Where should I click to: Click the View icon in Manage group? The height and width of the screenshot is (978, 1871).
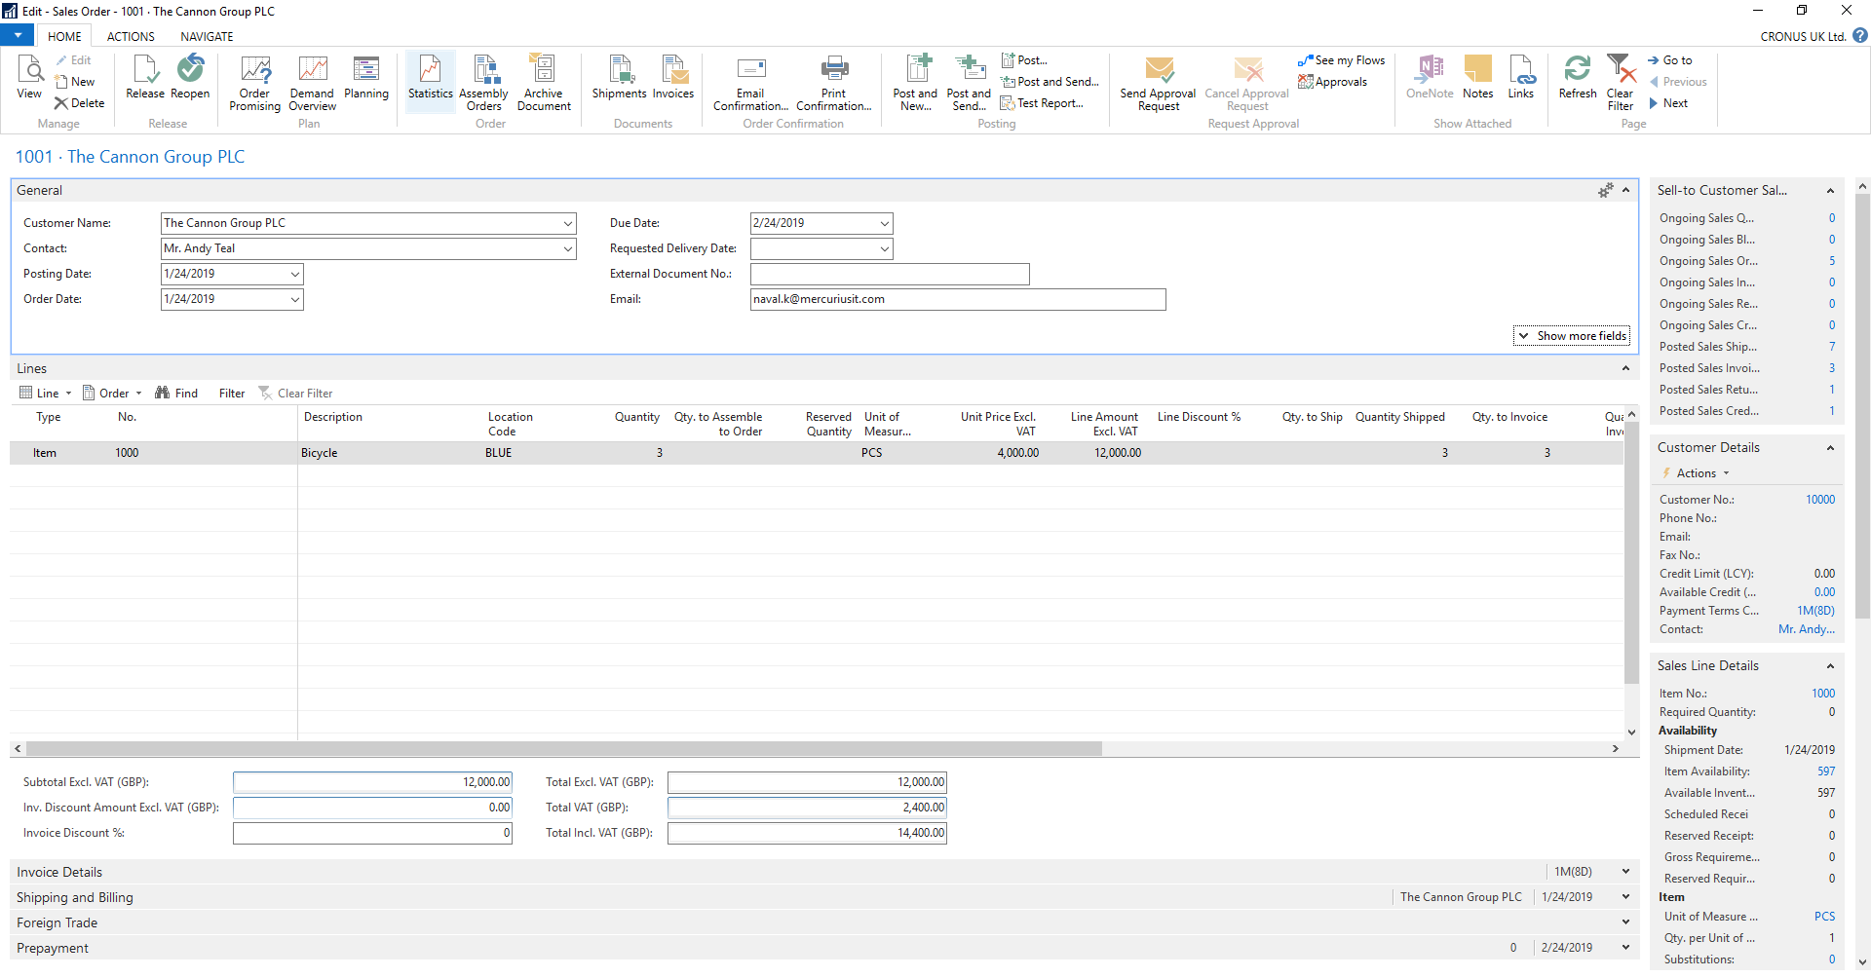pos(29,77)
